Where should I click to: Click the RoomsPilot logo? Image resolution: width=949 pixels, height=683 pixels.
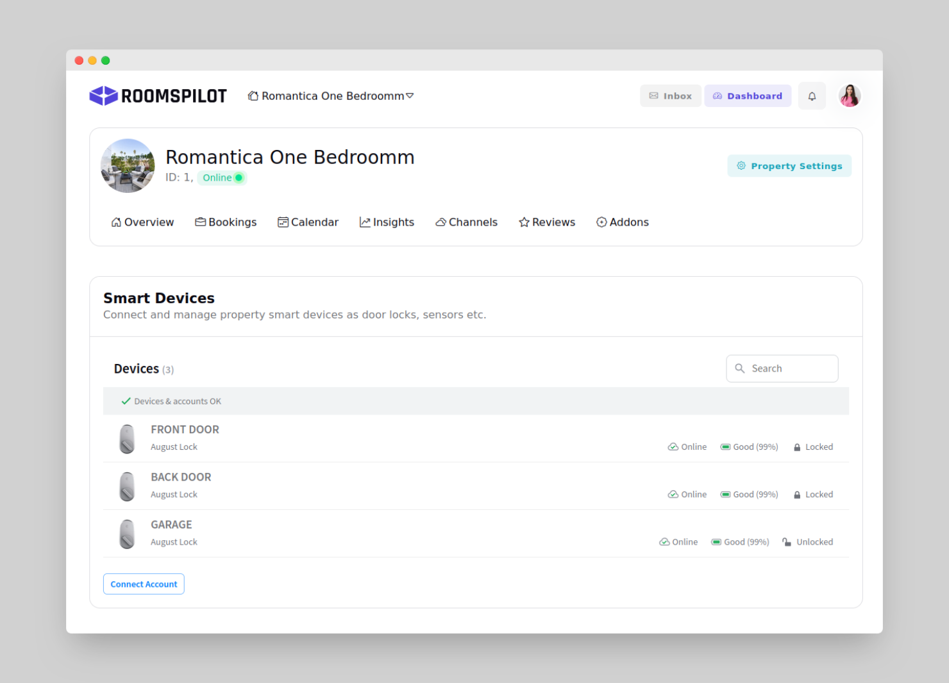tap(158, 96)
